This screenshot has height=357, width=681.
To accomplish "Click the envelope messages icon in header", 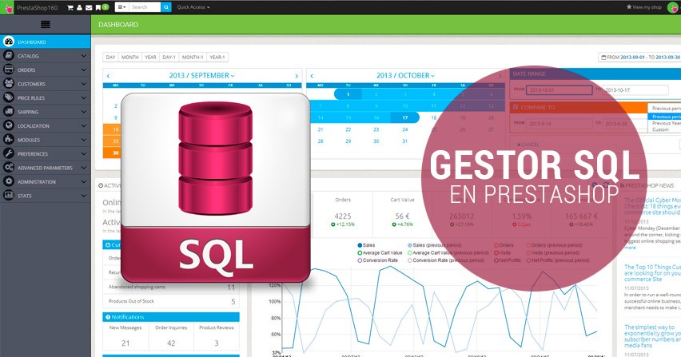I will [x=89, y=7].
